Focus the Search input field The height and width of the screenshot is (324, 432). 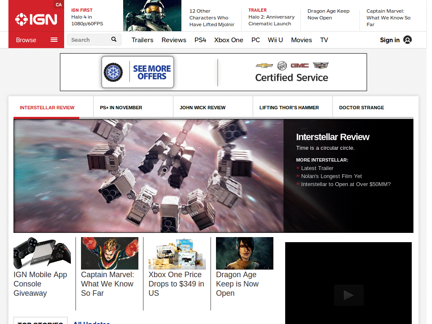[89, 40]
